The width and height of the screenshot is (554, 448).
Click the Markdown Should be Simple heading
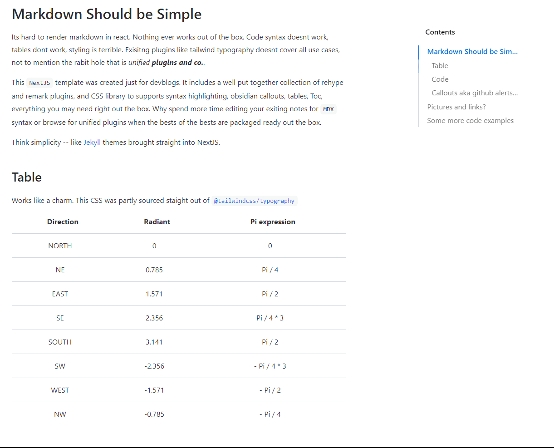click(x=107, y=14)
